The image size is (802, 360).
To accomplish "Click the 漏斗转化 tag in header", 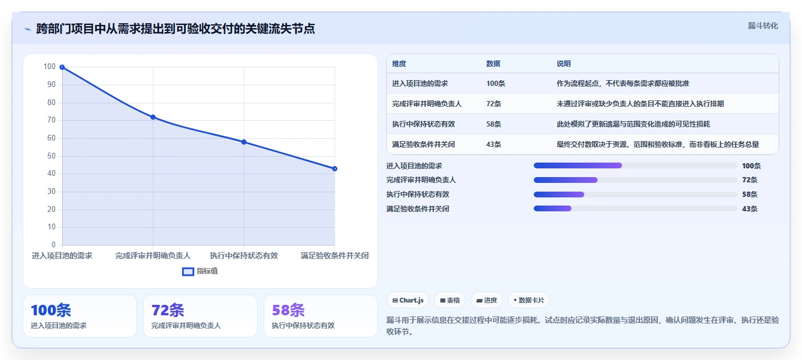I will 763,26.
